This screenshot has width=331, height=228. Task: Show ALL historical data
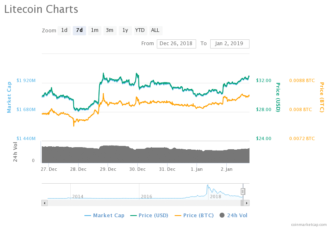156,30
